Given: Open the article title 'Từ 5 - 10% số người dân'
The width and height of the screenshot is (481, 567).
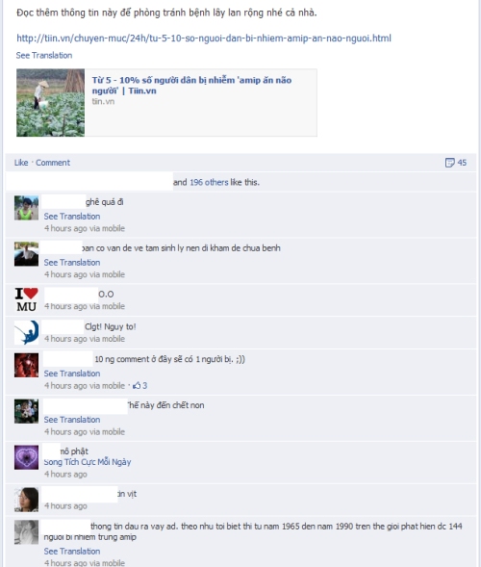Looking at the screenshot, I should 191,85.
